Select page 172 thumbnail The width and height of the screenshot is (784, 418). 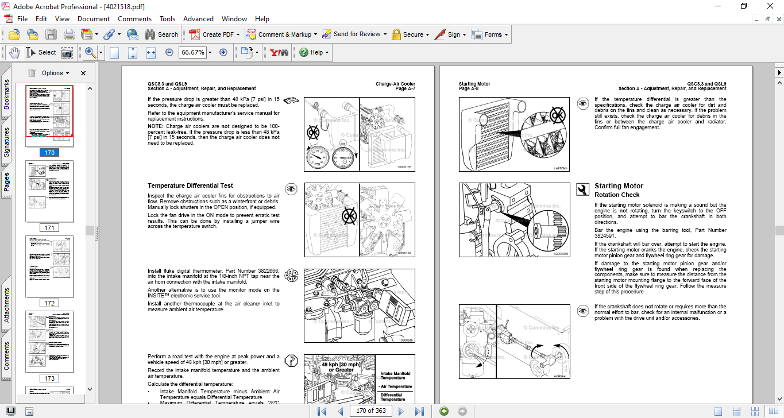49,266
